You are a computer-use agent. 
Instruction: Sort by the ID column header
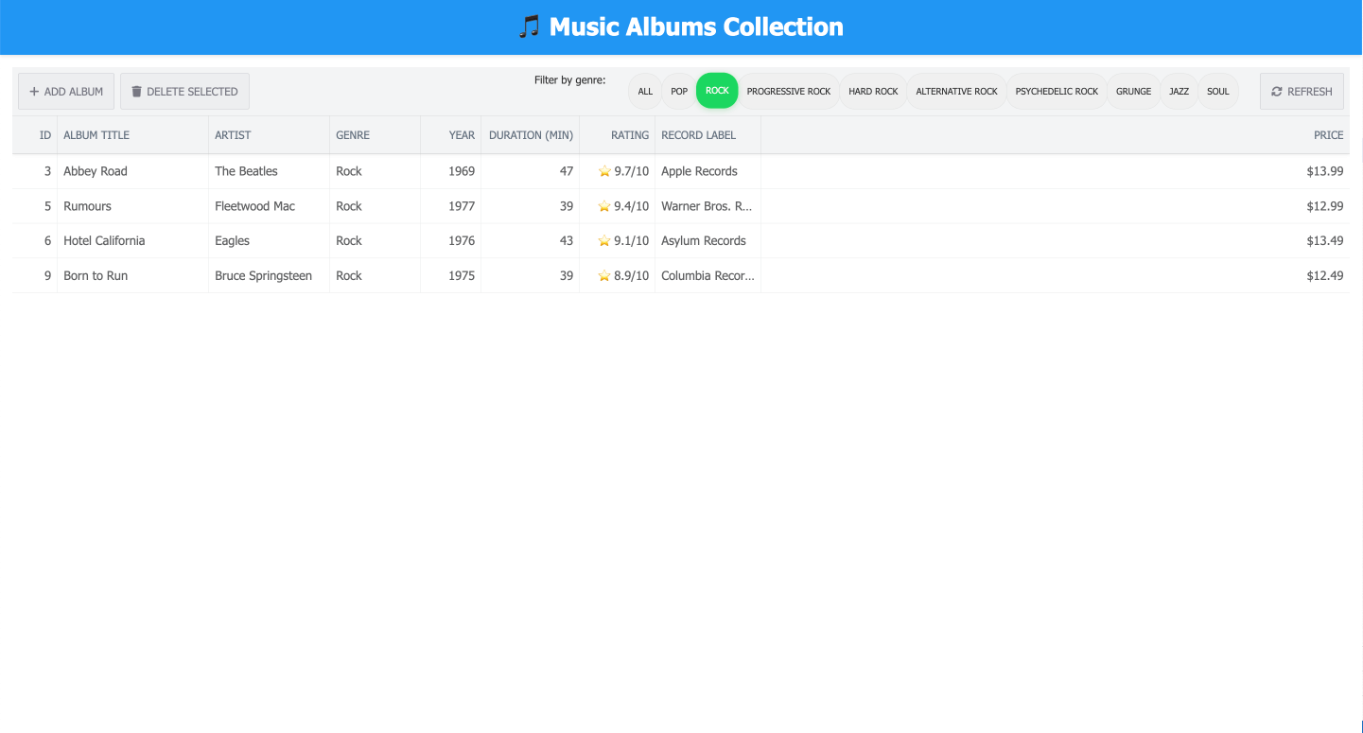click(x=35, y=135)
